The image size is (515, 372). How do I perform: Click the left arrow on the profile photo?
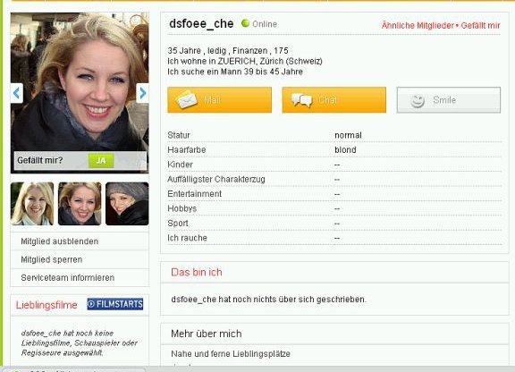pos(16,93)
